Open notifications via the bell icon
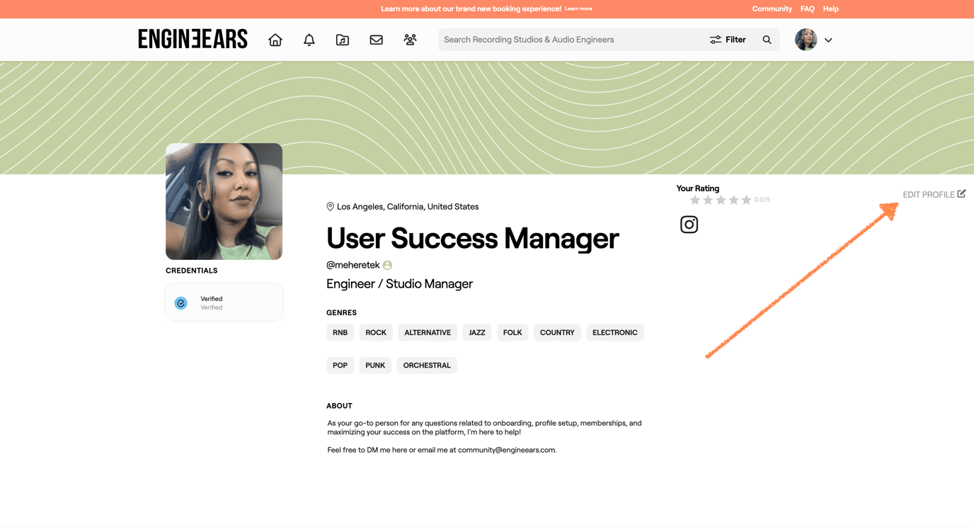 click(309, 40)
